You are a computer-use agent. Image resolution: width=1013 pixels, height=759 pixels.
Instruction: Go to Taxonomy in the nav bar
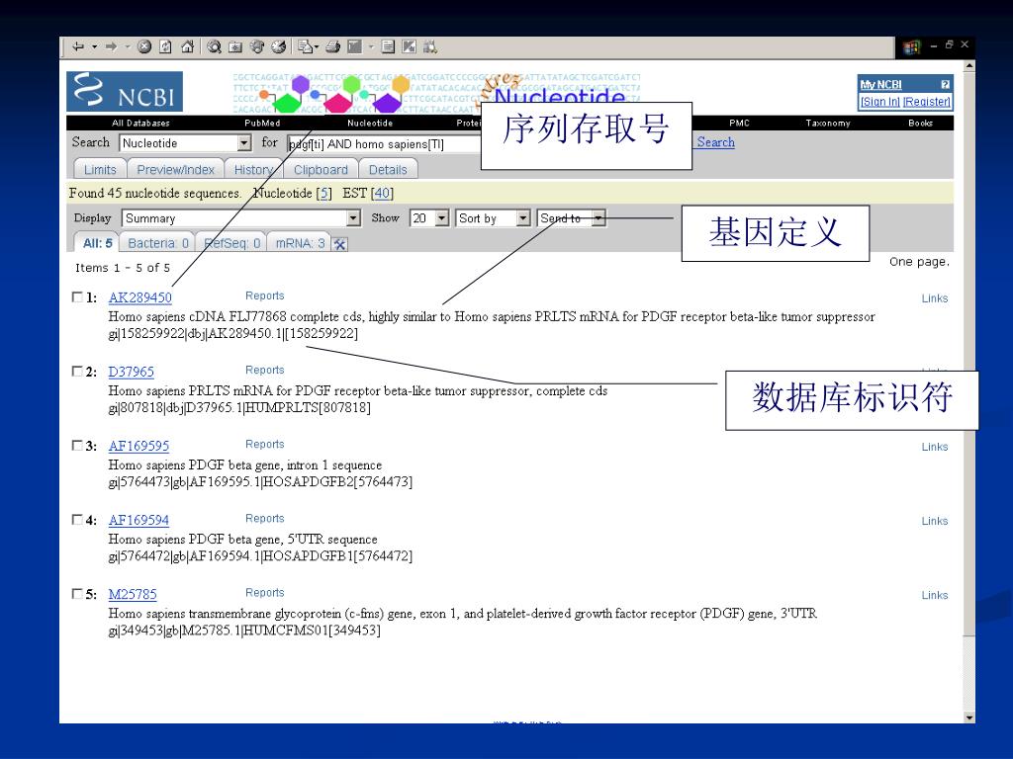[x=828, y=123]
